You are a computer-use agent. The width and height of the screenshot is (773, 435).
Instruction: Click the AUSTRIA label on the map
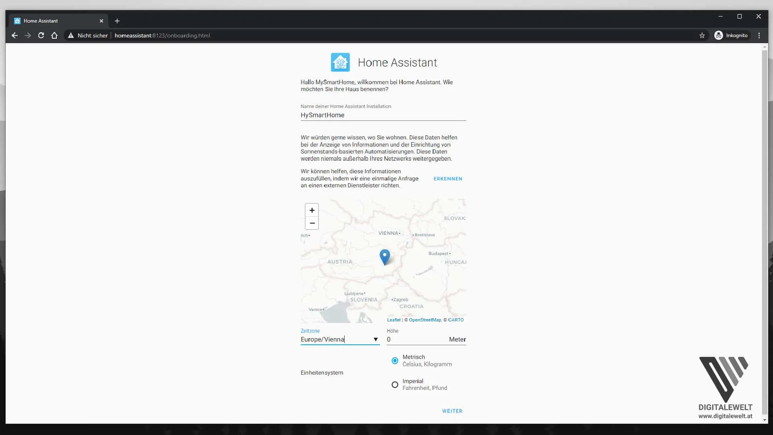point(340,262)
